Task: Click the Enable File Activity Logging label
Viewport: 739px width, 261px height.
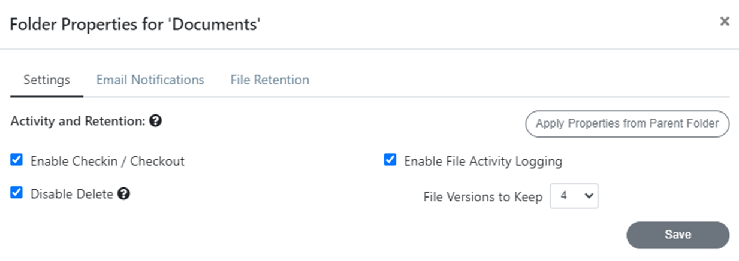Action: click(483, 161)
